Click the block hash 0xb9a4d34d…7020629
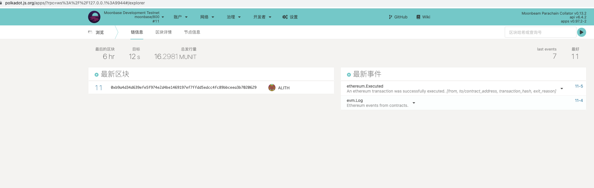 [184, 88]
